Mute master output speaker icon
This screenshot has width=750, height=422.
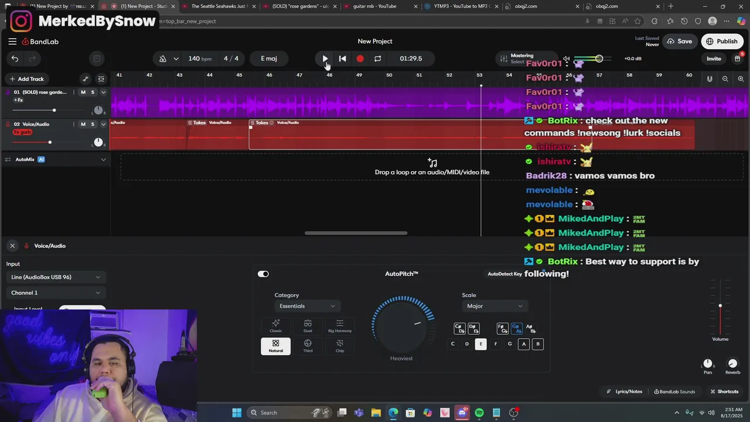(566, 59)
